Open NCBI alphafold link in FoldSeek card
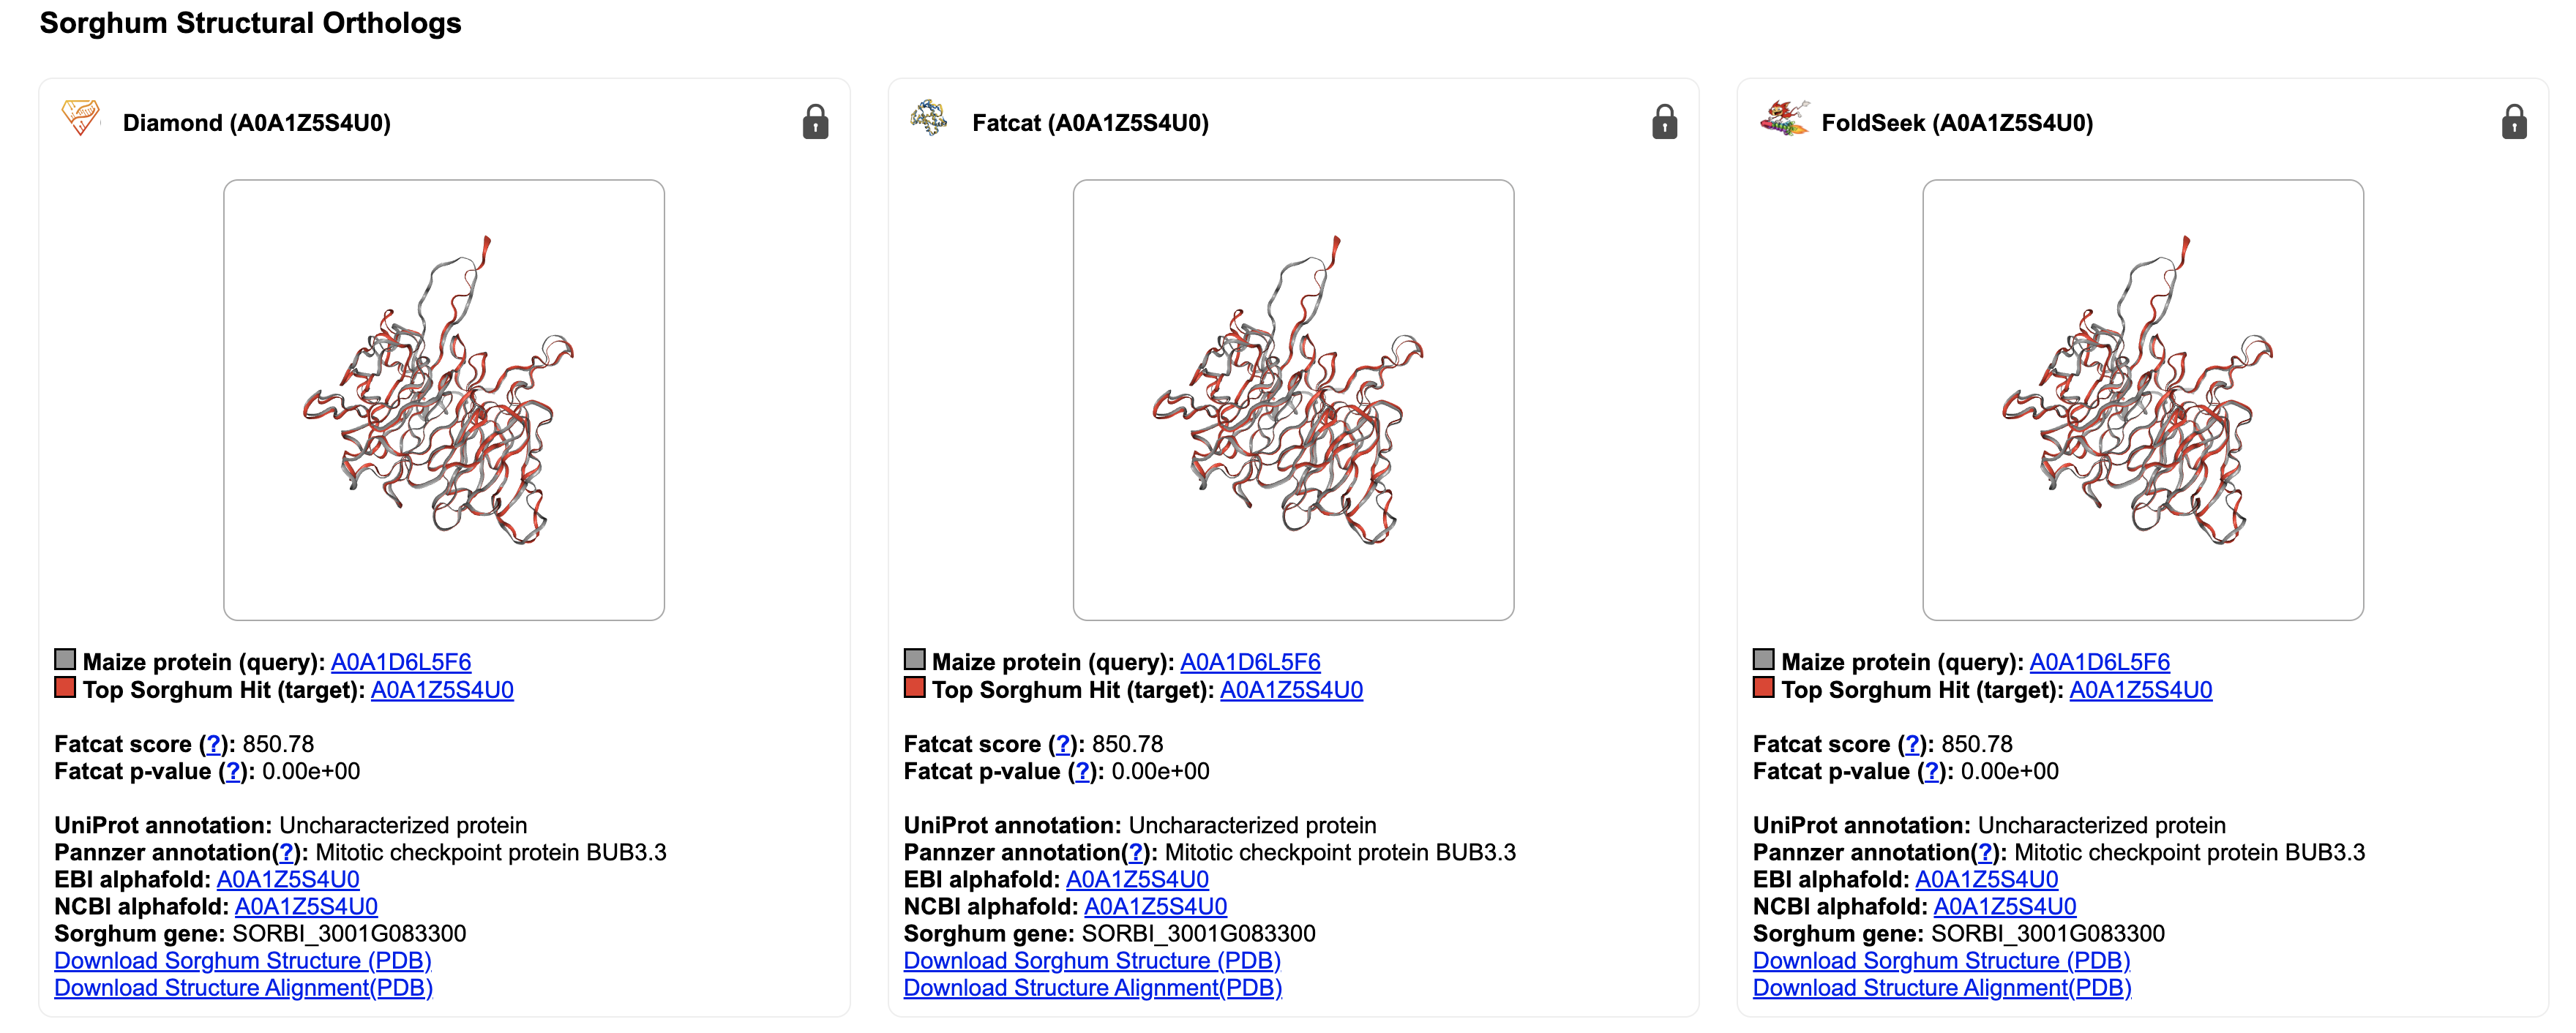Viewport: 2576px width, 1033px height. [2004, 906]
